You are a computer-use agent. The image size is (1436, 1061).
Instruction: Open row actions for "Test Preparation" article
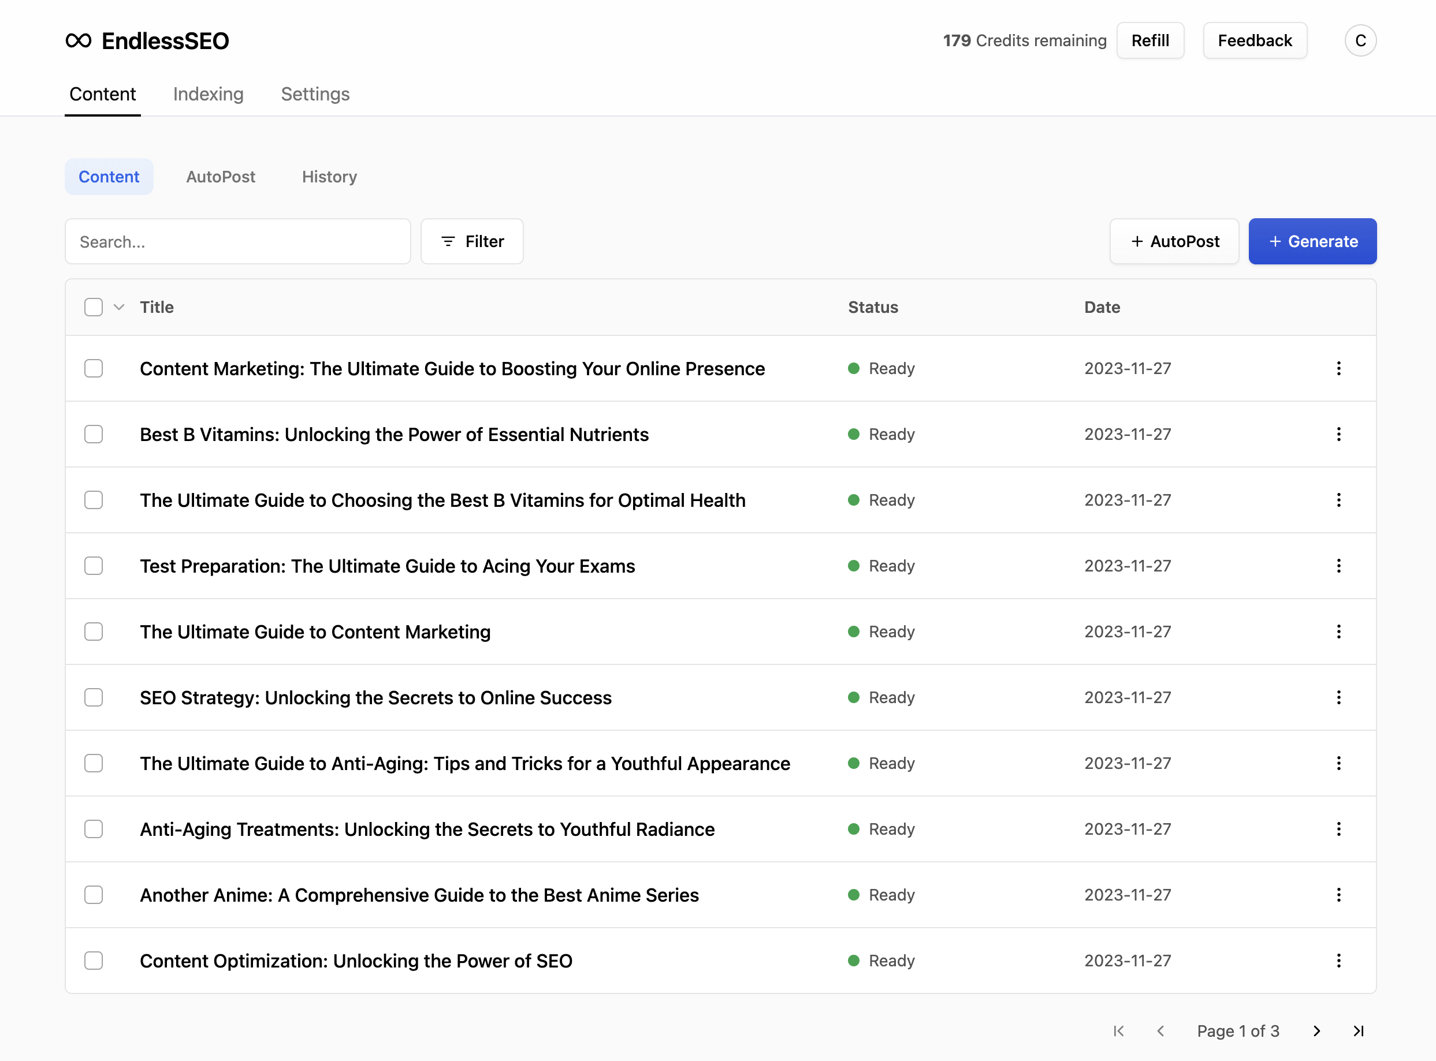click(1339, 566)
